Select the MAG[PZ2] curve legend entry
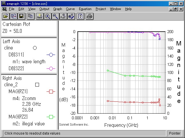This screenshot has width=185, height=138. pos(18,117)
